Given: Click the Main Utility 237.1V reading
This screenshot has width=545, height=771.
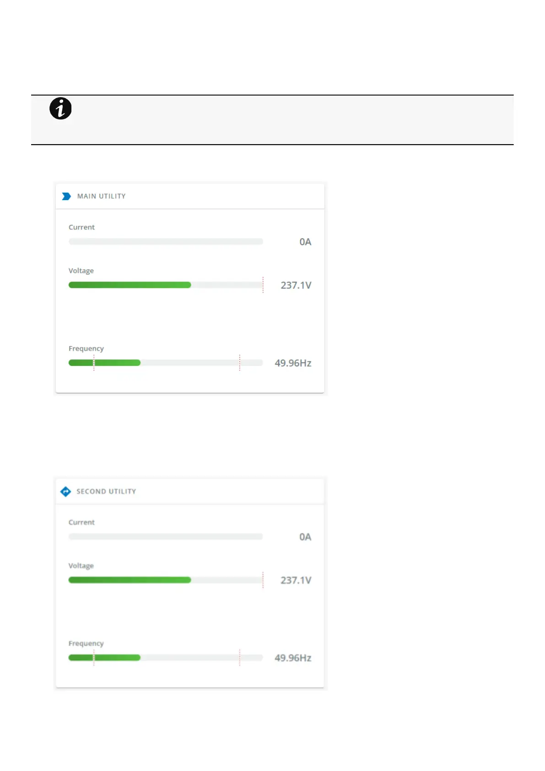Looking at the screenshot, I should (296, 285).
